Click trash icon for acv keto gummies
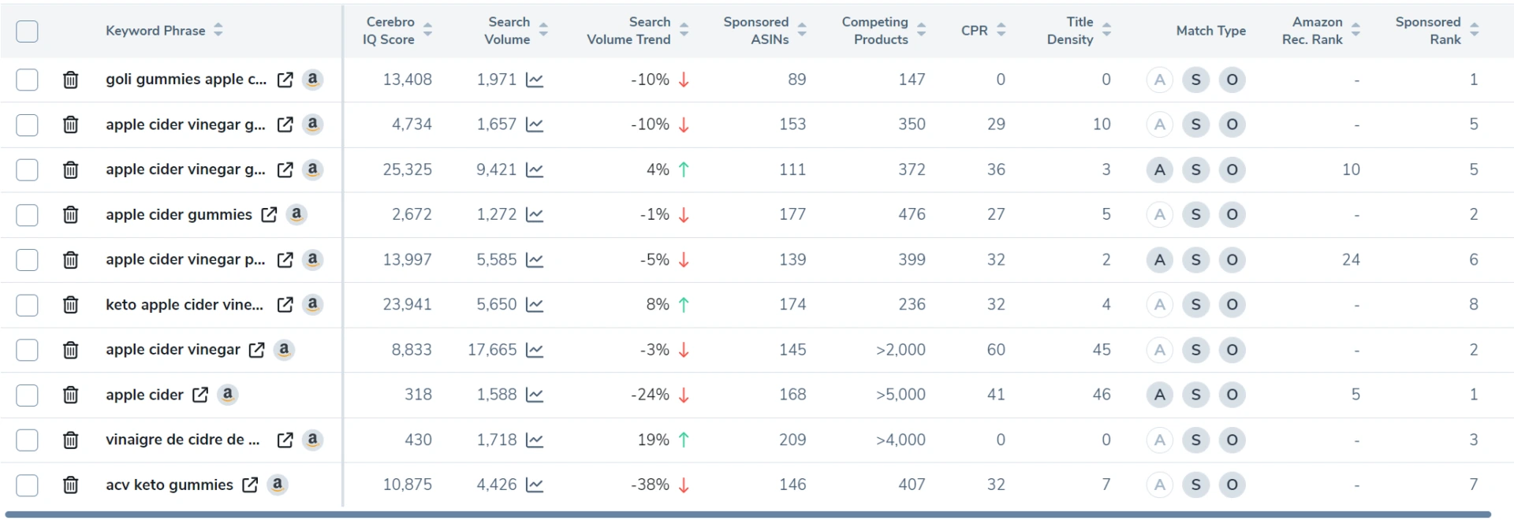Viewport: 1514px width, 520px height. pyautogui.click(x=70, y=485)
